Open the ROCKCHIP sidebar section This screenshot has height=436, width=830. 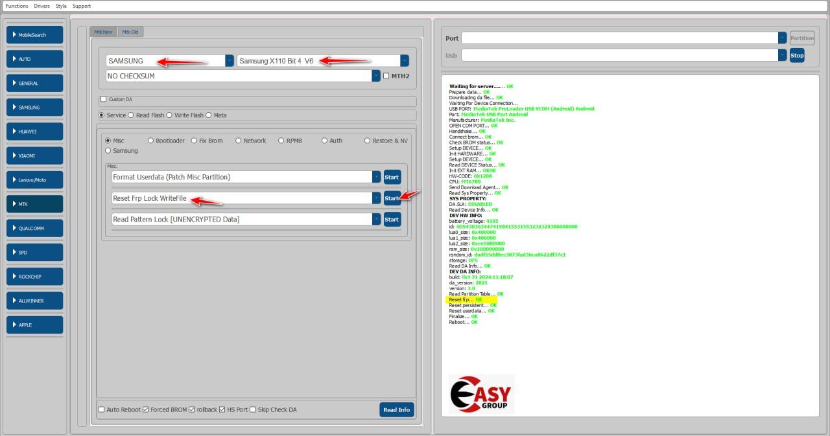(x=35, y=277)
